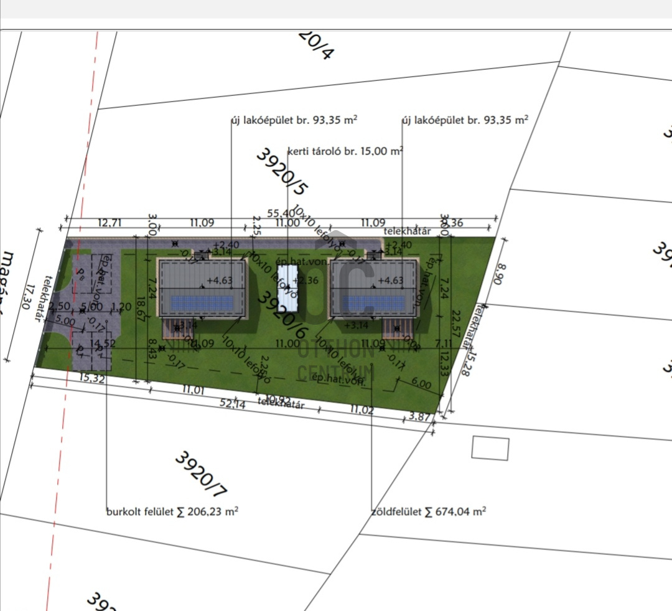Select the 55,40 total dimension at top
Screen dimensions: 672x611
coord(281,213)
